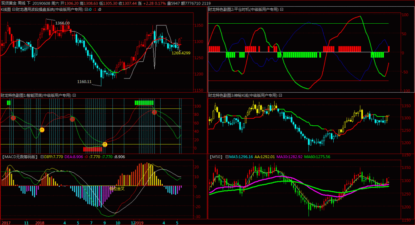Image resolution: width=415 pixels, height=225 pixels.
Task: Click the DEA:8.906 readout
Action: [x=74, y=157]
